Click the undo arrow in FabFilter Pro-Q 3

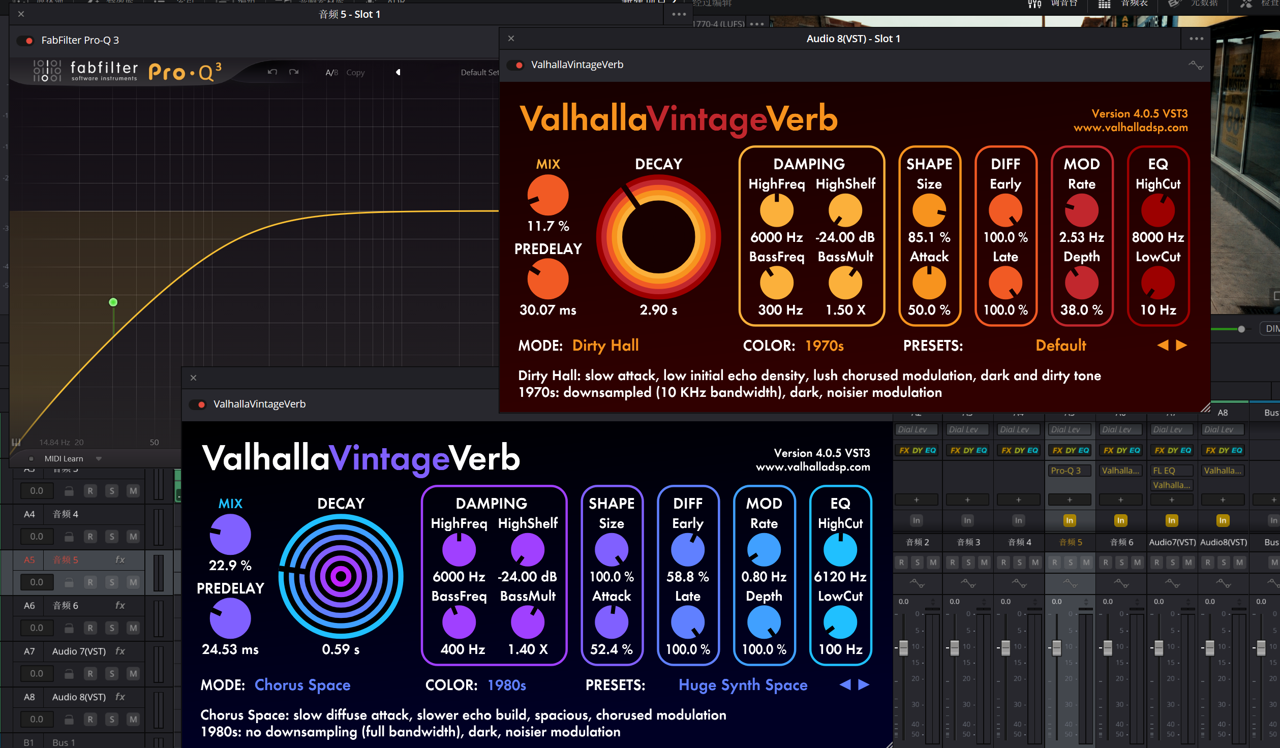(x=272, y=72)
